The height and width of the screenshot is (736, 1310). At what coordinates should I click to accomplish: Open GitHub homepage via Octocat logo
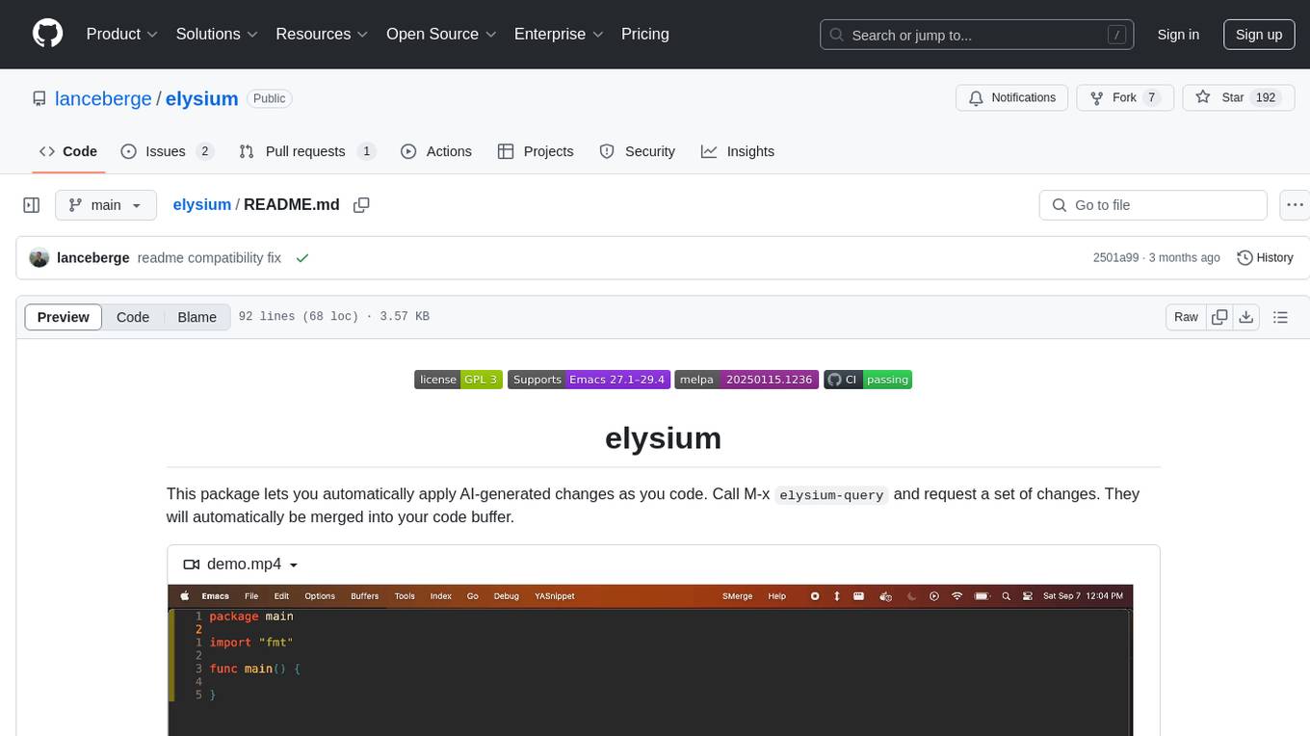[x=47, y=34]
